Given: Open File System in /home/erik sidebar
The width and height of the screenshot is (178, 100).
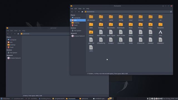Looking at the screenshot, I should click(78, 31).
